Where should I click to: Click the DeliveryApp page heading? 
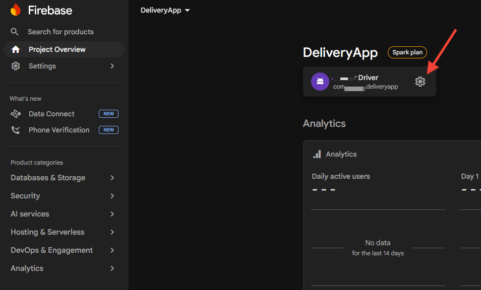(x=340, y=52)
